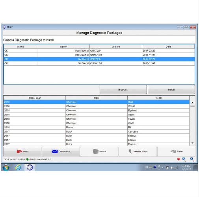This screenshot has width=199, height=198.
Task: Select the 2017 Buick Encore row
Action: pyautogui.click(x=97, y=140)
